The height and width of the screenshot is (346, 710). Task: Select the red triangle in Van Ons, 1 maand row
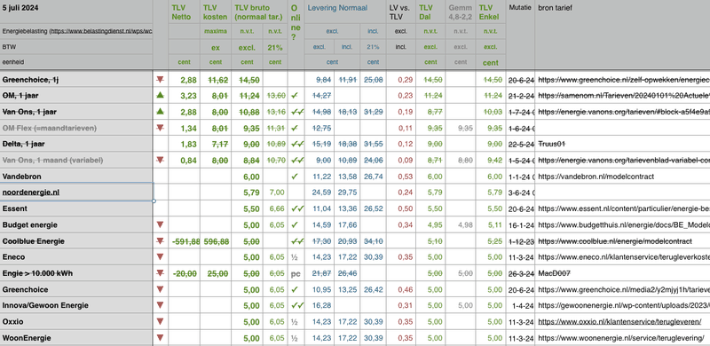pos(160,160)
